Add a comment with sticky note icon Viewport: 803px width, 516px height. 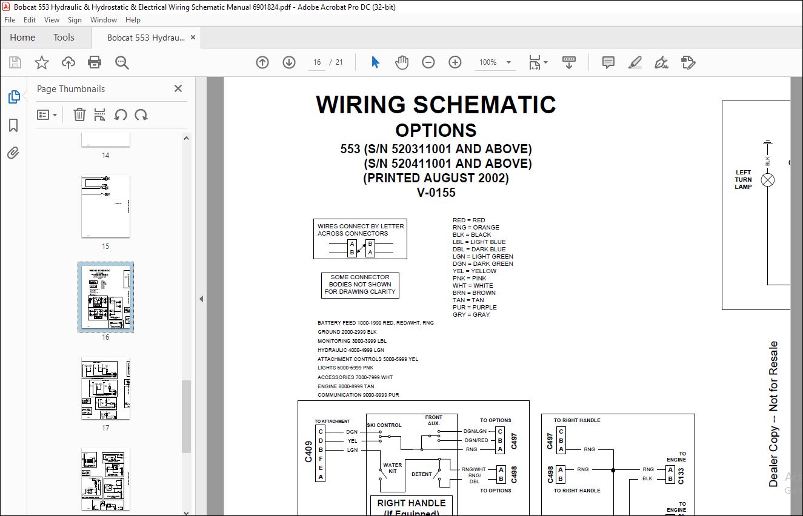pos(608,62)
